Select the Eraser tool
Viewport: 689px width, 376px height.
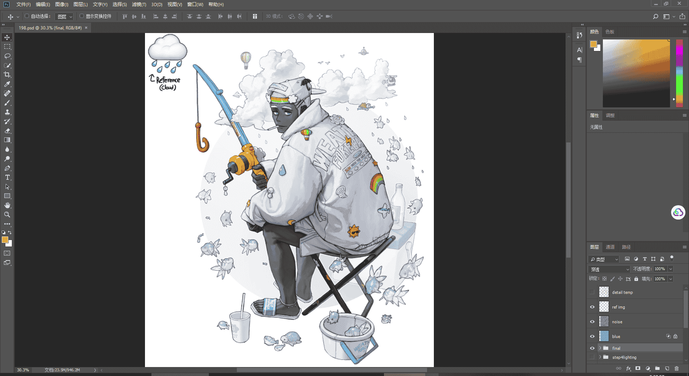7,131
